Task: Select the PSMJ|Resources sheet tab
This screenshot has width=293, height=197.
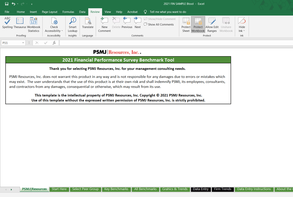Action: 34,189
